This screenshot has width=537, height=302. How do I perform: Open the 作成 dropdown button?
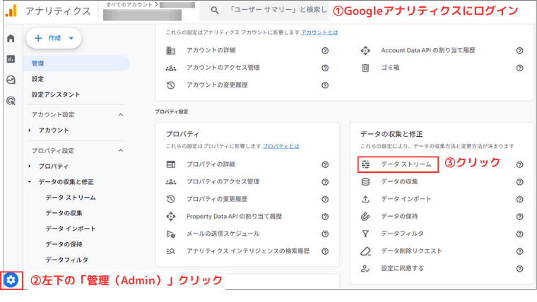click(x=54, y=38)
